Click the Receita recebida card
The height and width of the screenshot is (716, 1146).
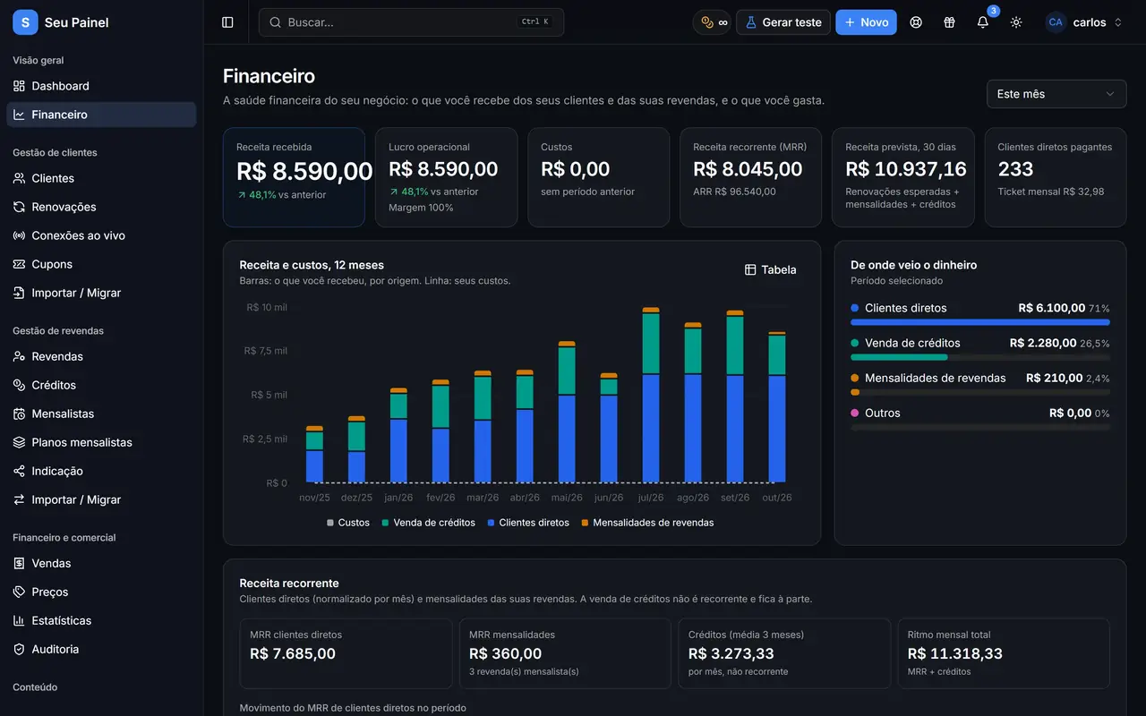coord(294,177)
